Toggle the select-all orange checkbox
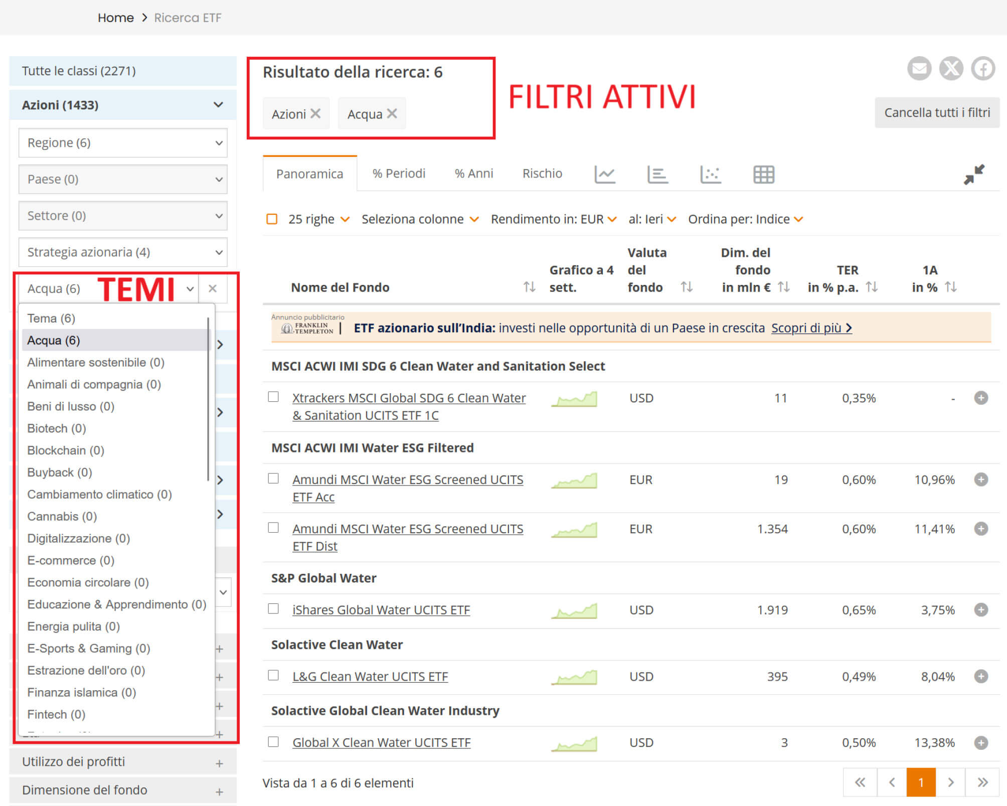The width and height of the screenshot is (1007, 806). point(272,219)
